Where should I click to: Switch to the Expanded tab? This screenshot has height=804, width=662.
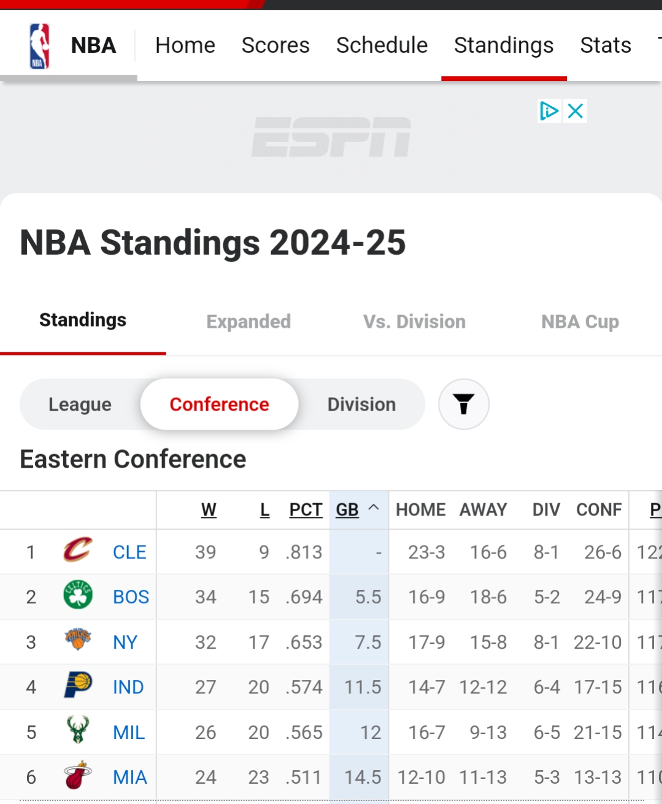[248, 322]
